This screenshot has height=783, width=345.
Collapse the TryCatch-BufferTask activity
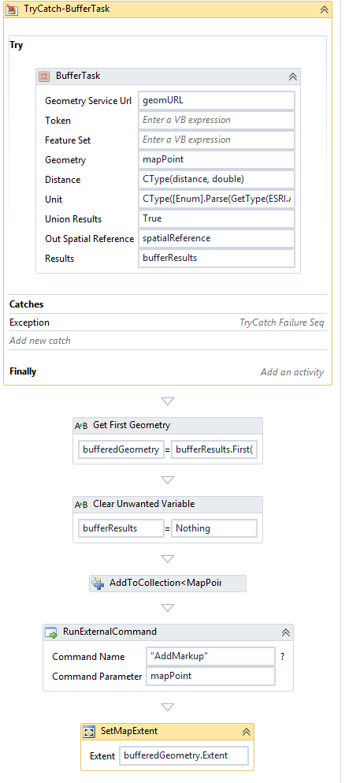tap(324, 9)
